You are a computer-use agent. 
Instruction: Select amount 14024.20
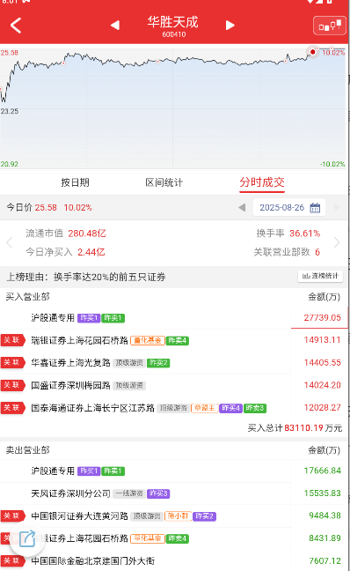[323, 385]
